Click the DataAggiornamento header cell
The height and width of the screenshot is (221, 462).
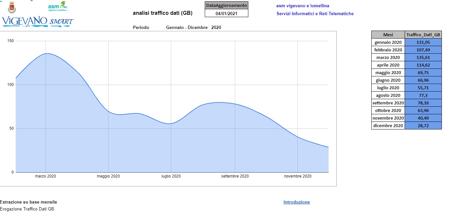click(x=226, y=6)
